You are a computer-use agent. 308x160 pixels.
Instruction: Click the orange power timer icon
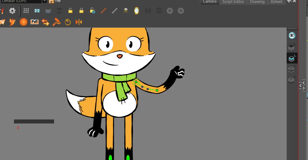point(68,22)
